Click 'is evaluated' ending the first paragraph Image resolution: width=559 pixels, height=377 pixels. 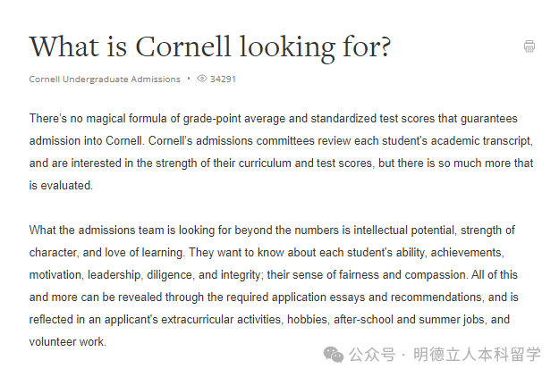click(61, 186)
